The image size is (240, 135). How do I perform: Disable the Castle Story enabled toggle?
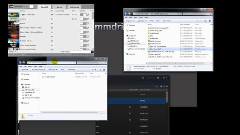pos(83,15)
